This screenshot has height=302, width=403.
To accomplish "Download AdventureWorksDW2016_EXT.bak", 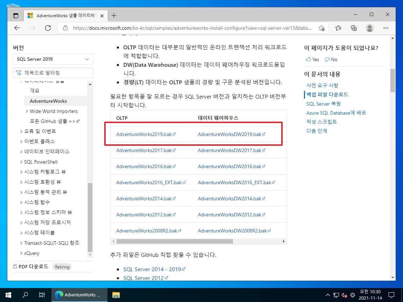I will tap(236, 182).
